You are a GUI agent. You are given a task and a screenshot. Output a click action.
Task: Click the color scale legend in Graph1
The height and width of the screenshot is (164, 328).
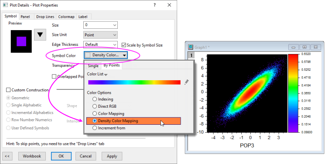click(x=293, y=93)
